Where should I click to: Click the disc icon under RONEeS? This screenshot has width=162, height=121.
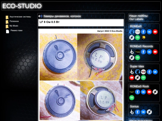coord(132,38)
